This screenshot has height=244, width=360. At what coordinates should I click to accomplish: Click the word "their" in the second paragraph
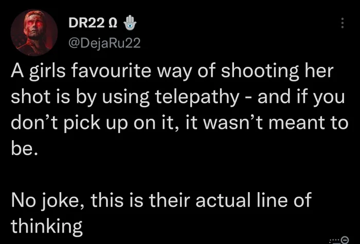[x=170, y=199]
